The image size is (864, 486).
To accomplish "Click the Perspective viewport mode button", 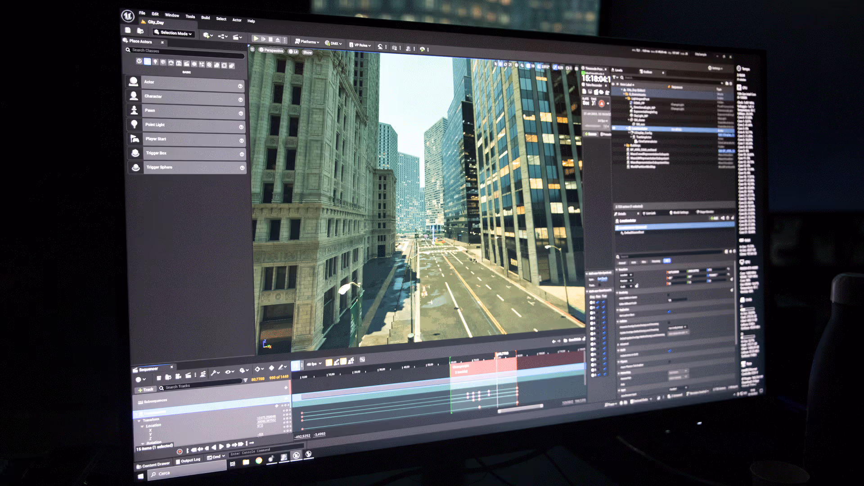I will pos(271,50).
